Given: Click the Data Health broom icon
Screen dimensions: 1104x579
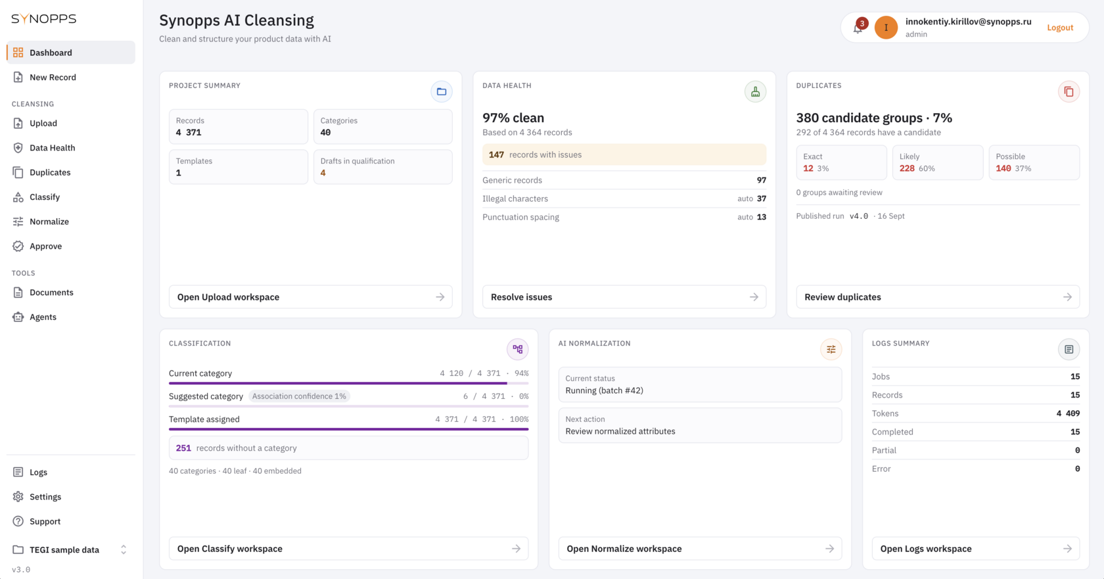Looking at the screenshot, I should 755,91.
